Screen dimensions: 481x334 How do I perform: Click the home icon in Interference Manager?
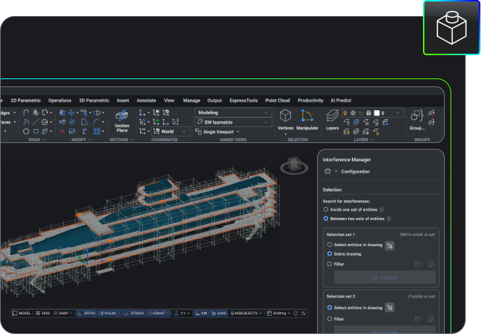[x=328, y=171]
